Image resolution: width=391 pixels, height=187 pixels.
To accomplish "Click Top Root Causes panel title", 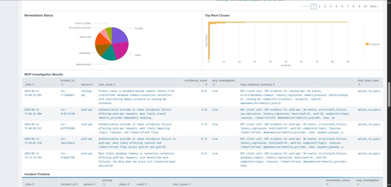I will point(217,15).
